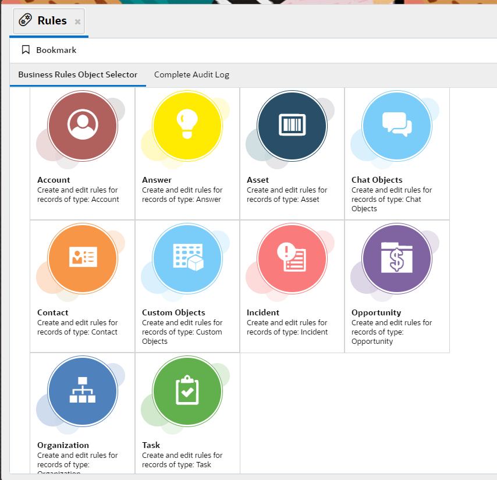The image size is (497, 480).
Task: Close the Rules tab
Action: (x=77, y=22)
